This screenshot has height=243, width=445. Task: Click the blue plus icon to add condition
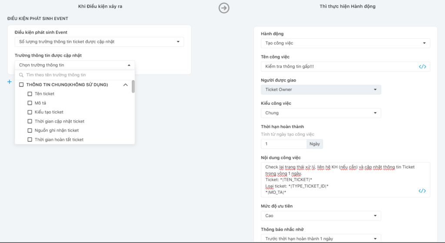tap(10, 81)
